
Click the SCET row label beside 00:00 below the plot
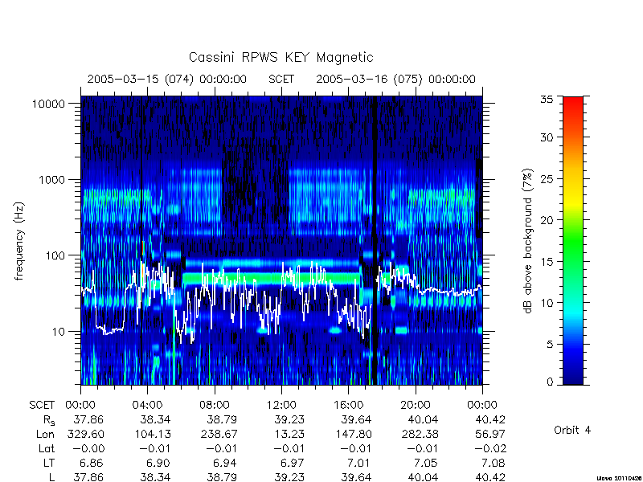(x=42, y=405)
